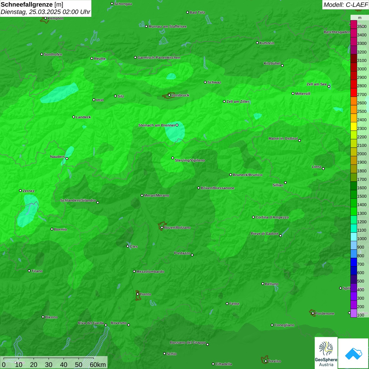Screen dimensions: 369x369
Task: Select the Bormio location marker dot
Action: (52, 229)
